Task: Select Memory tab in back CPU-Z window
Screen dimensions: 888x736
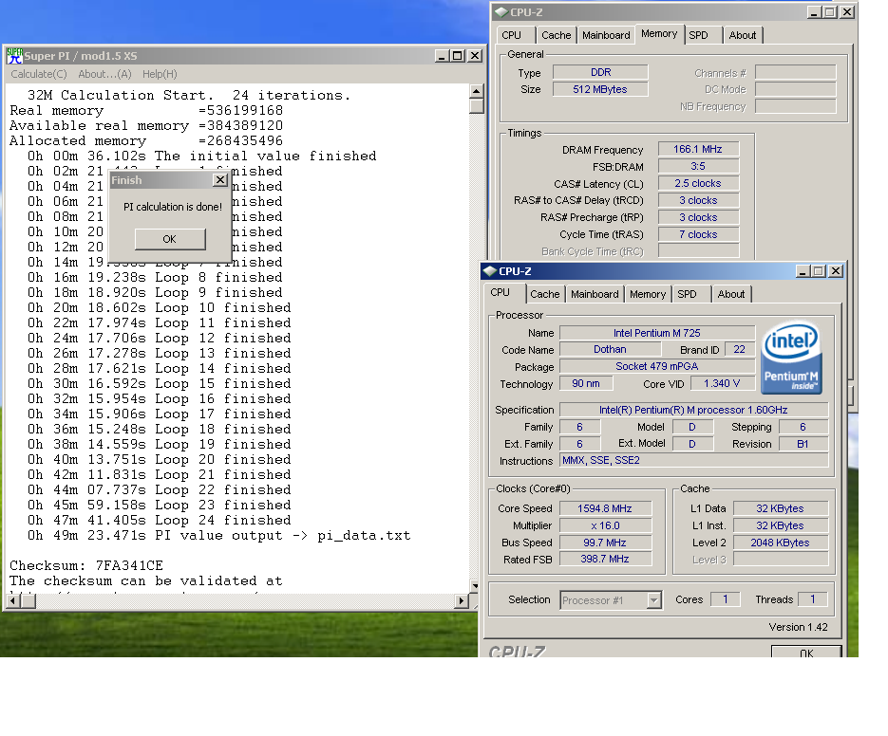Action: point(659,34)
